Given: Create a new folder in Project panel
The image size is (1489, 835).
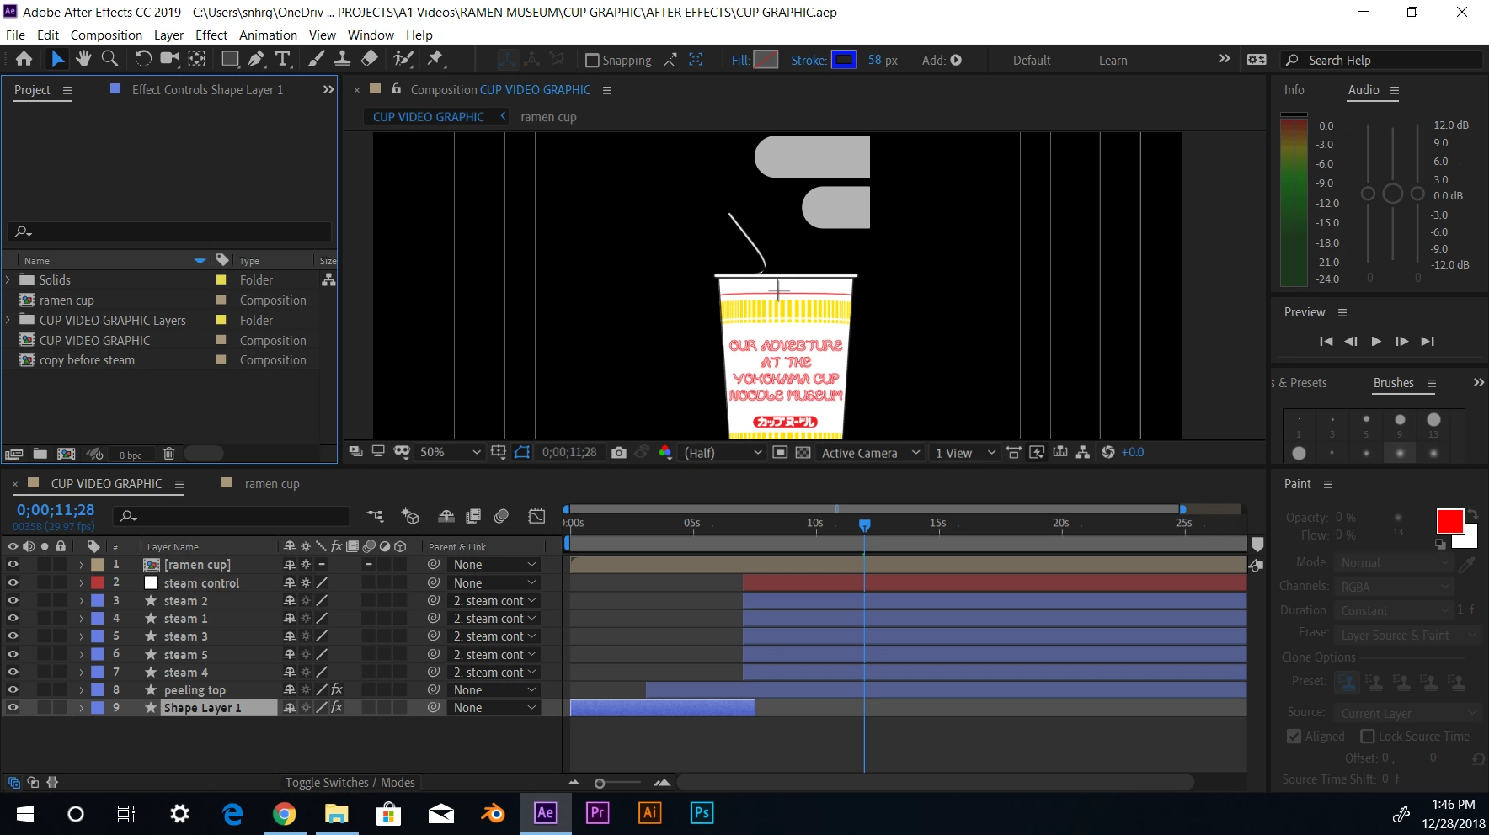Looking at the screenshot, I should coord(40,454).
